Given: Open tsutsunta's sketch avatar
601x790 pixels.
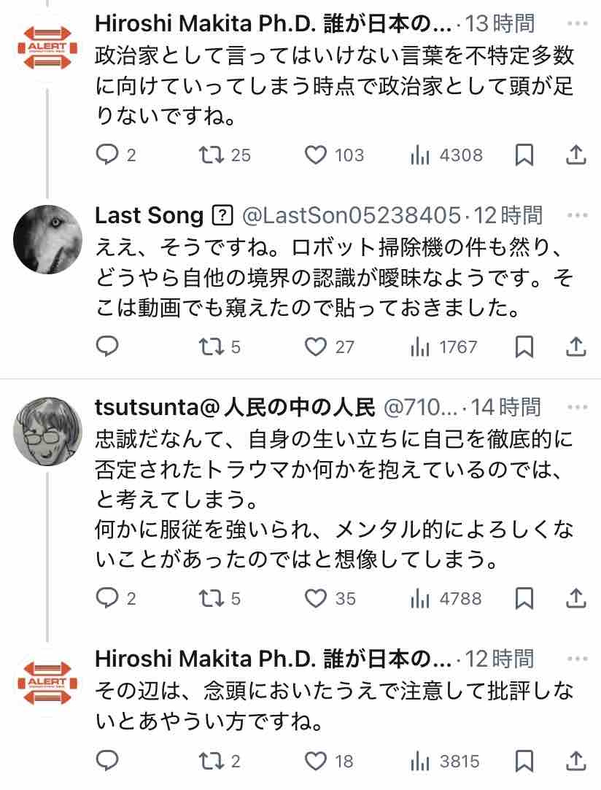Looking at the screenshot, I should [48, 431].
